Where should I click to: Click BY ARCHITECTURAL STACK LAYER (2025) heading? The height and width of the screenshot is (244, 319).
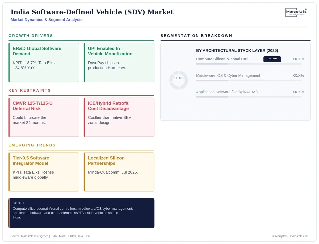[x=237, y=51]
